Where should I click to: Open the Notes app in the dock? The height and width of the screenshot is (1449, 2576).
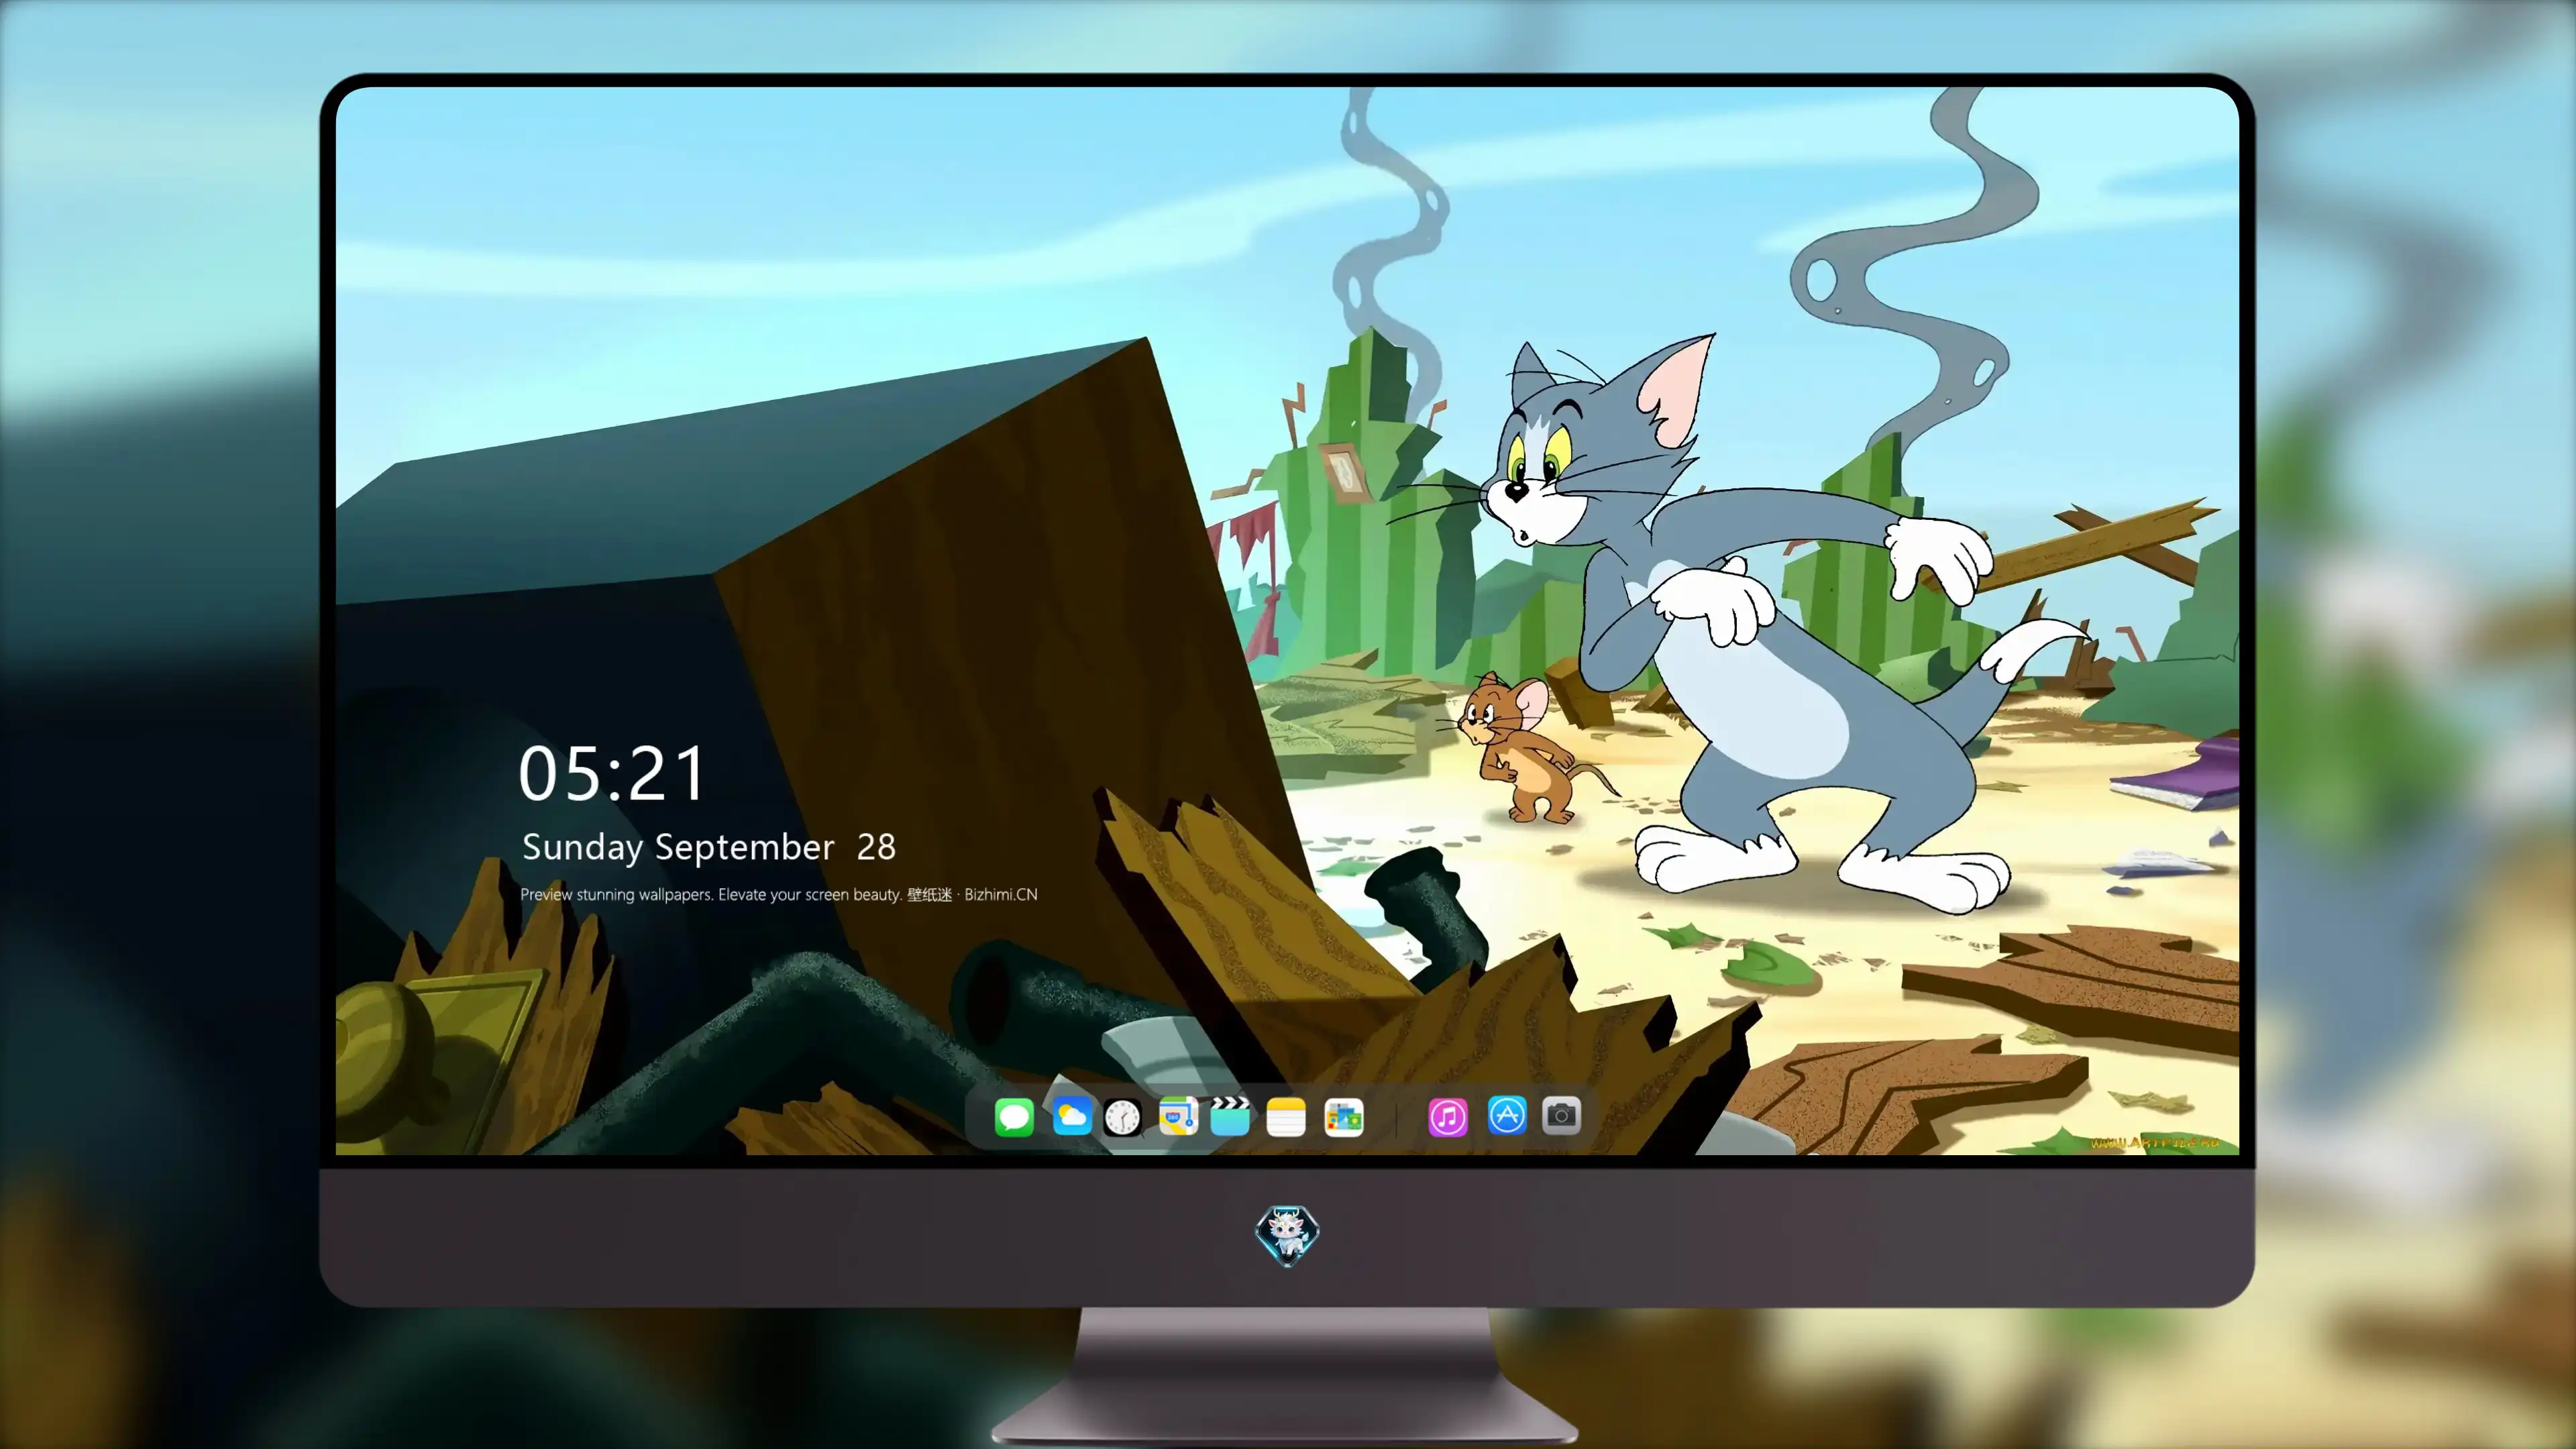pyautogui.click(x=1286, y=1117)
